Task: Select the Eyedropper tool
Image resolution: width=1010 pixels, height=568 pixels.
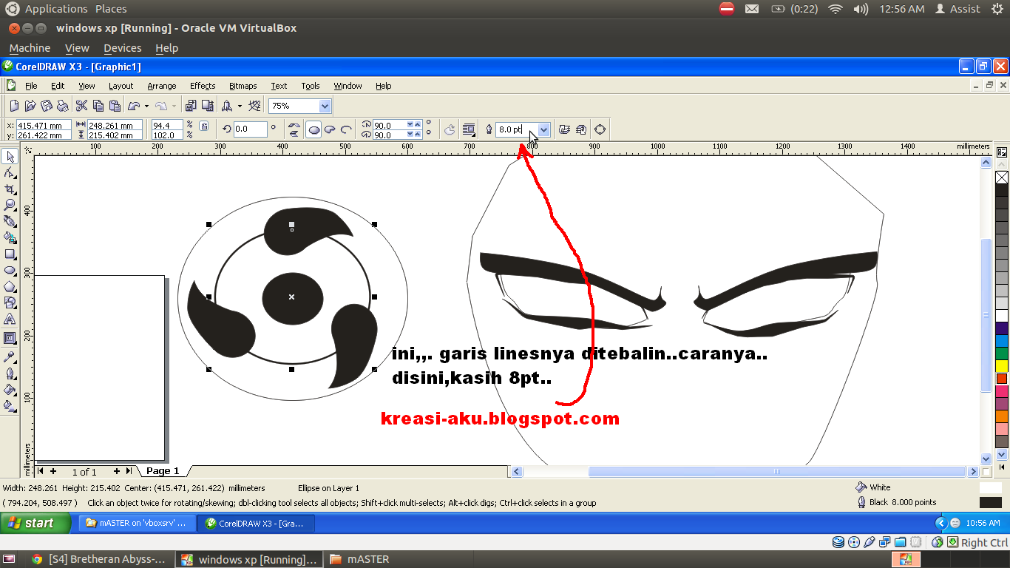Action: (x=10, y=356)
